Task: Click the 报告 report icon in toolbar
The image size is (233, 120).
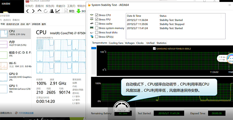Action: (66, 11)
